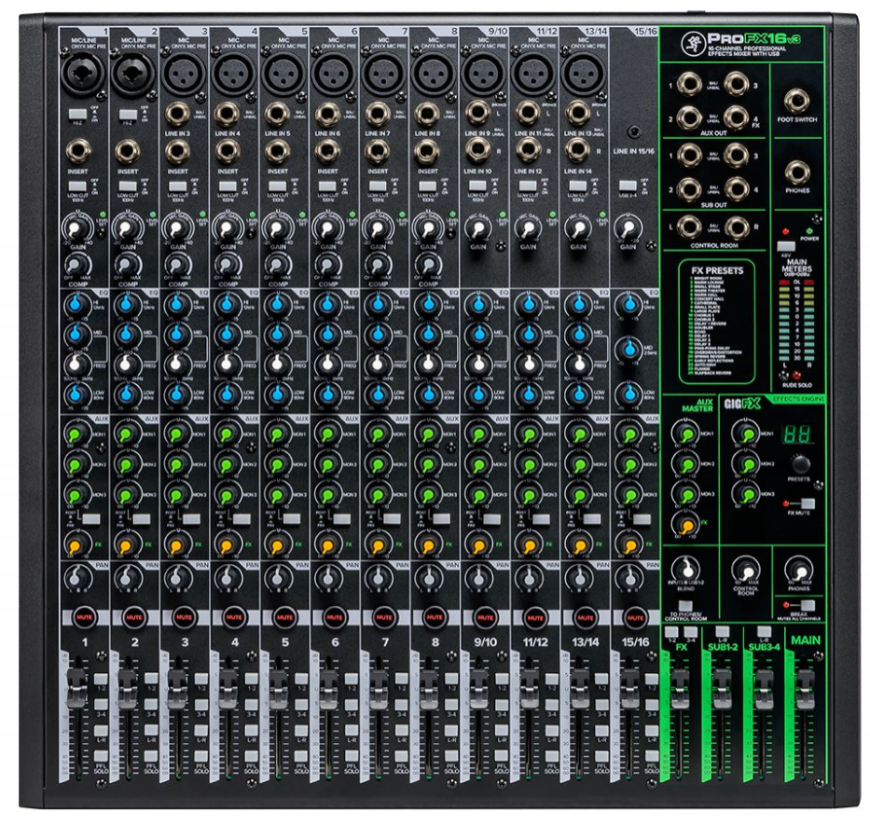This screenshot has height=825, width=870.
Task: Click the L-R button above the SUB3-4 fader
Action: (x=764, y=631)
